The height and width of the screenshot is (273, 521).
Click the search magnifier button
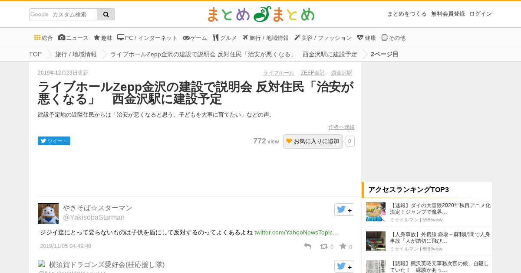click(106, 14)
